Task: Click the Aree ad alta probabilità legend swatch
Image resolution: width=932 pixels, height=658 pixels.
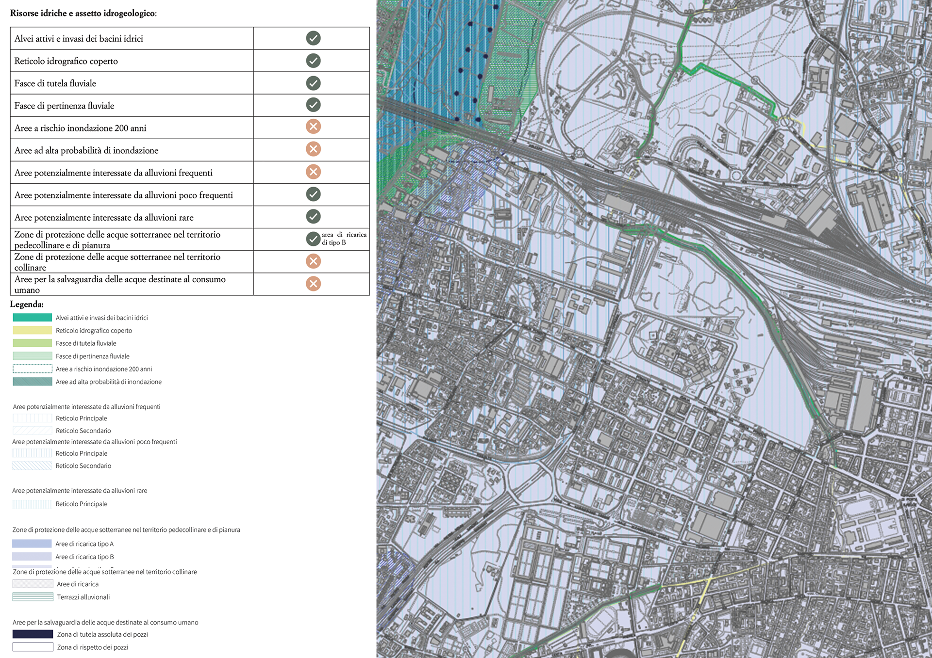Action: 32,382
